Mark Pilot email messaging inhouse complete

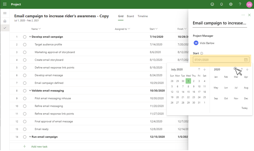25,98
